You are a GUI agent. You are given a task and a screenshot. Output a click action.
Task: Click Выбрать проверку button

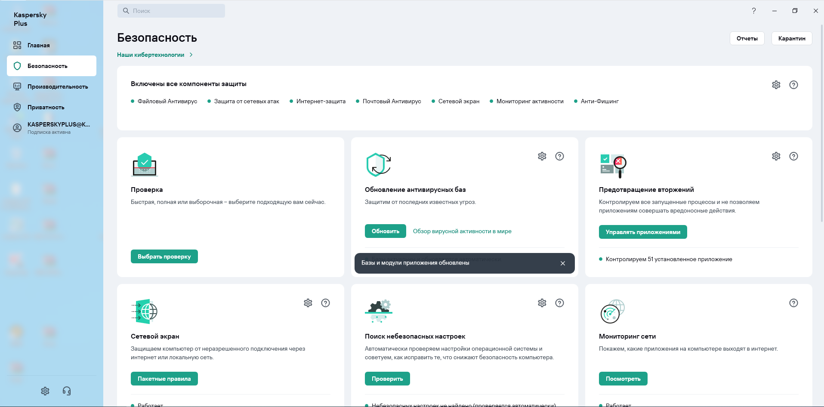[164, 256]
